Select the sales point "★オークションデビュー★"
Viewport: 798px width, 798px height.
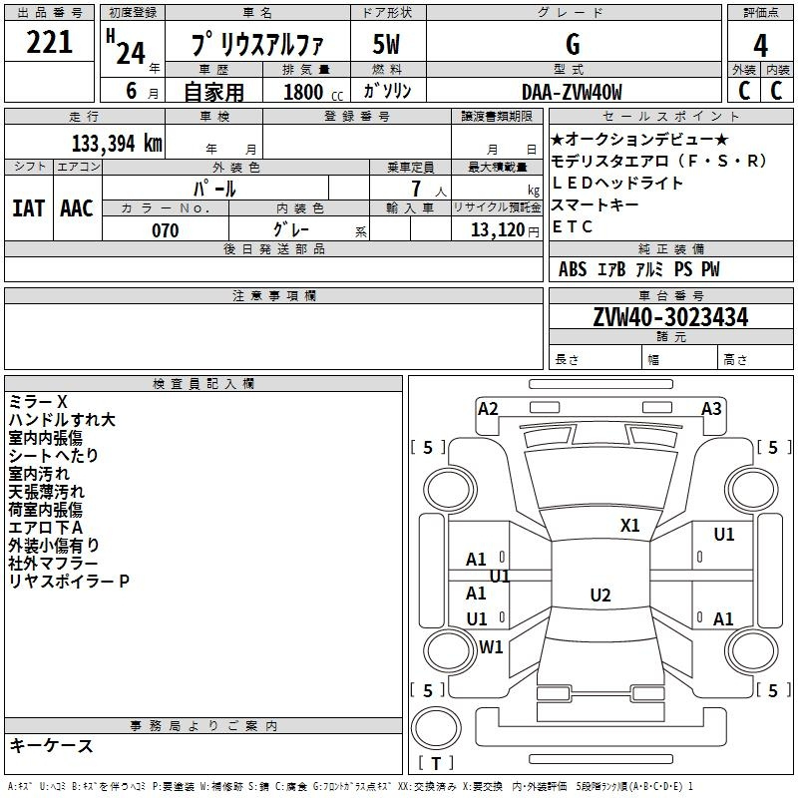click(x=639, y=139)
